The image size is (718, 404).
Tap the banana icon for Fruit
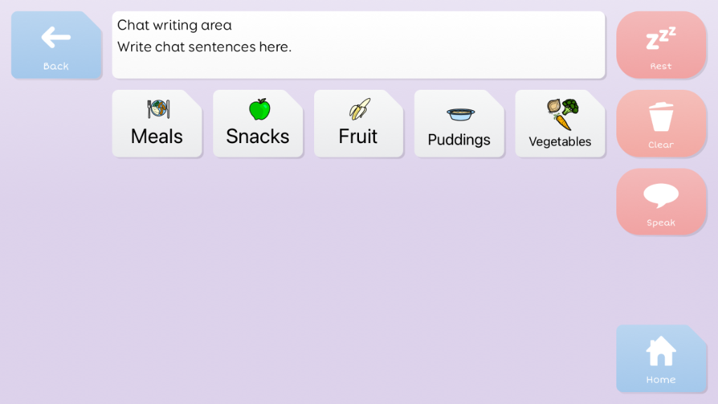point(360,109)
